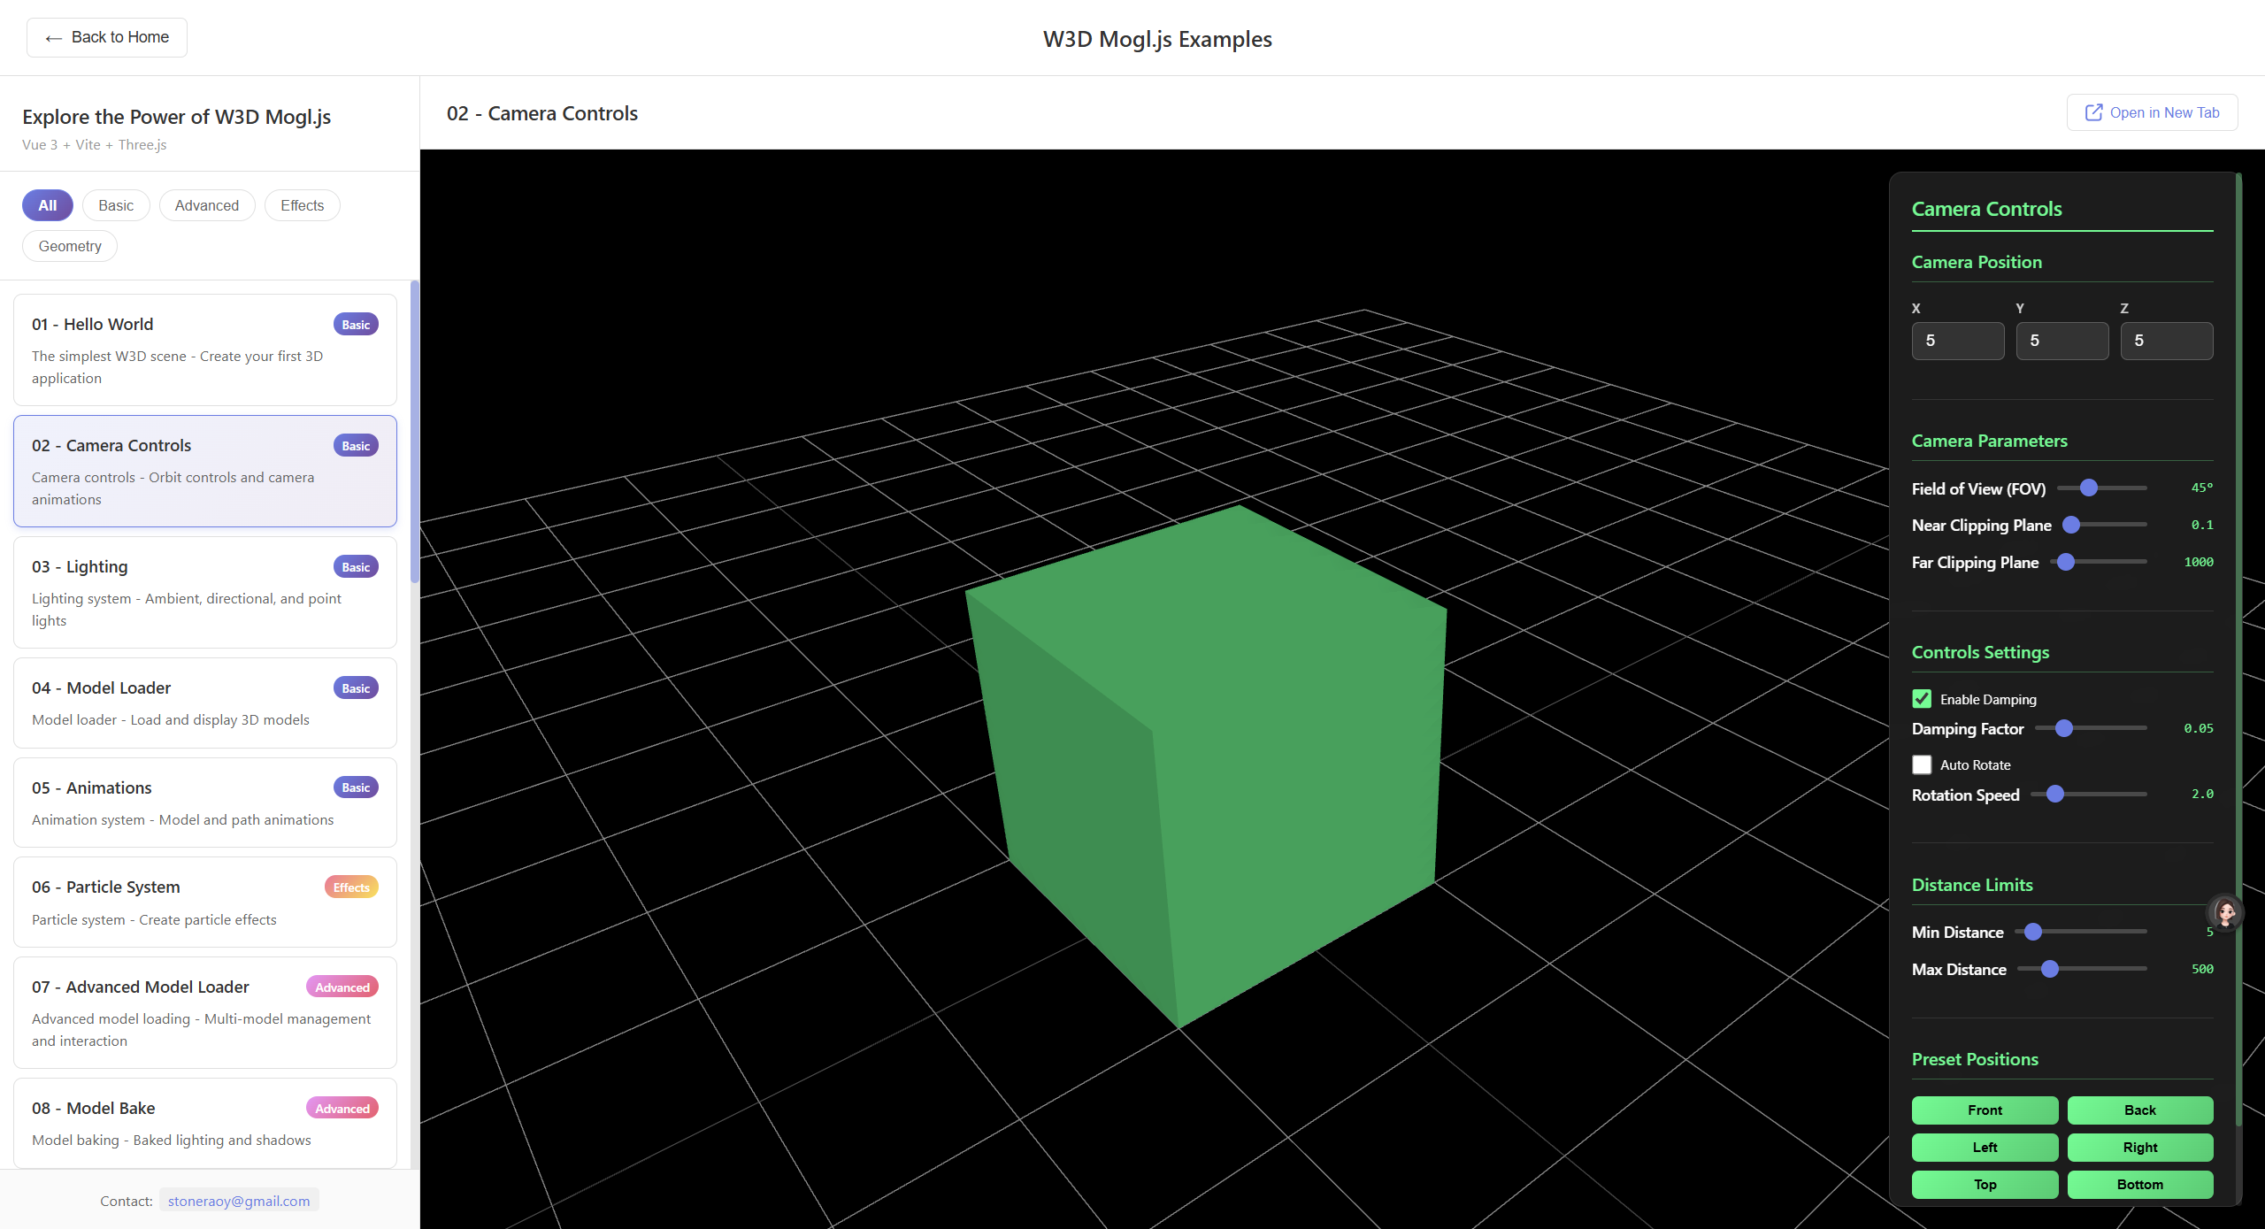Image resolution: width=2265 pixels, height=1229 pixels.
Task: Click the Vue 3 + Vite + Three.js subtitle
Action: coord(95,144)
